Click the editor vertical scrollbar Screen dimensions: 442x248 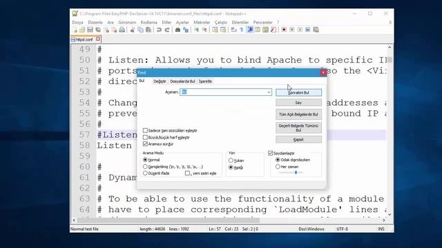pos(390,131)
